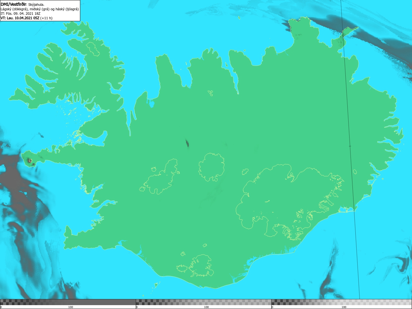The image size is (412, 309).
Task: Click the '100' label under the low-cloud scale
Action: tap(70, 307)
